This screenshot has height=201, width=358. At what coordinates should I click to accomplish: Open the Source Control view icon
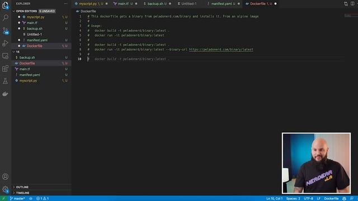point(5,31)
